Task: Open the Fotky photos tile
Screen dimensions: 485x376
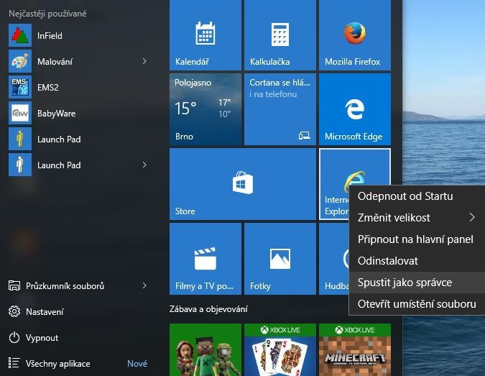Action: (x=280, y=258)
